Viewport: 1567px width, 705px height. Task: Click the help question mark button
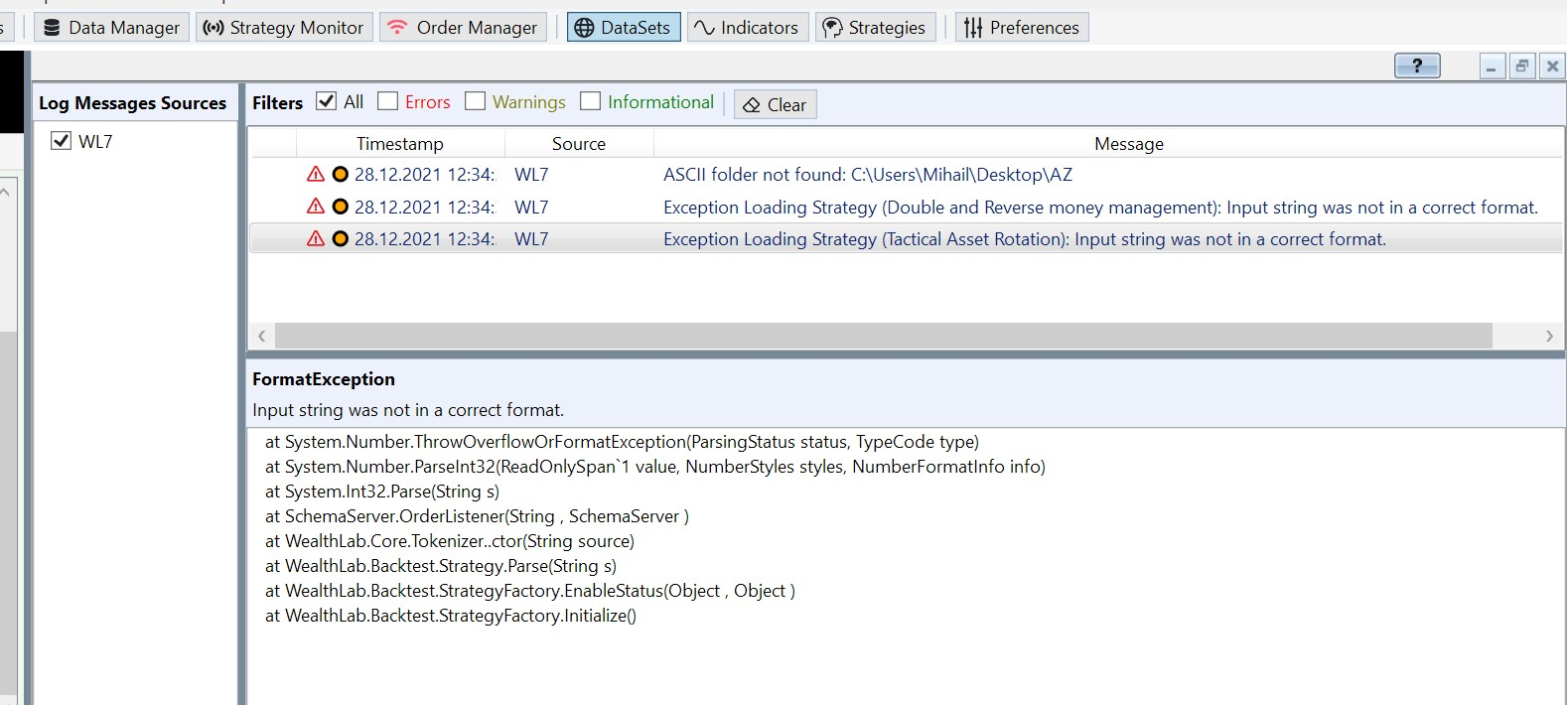1417,66
